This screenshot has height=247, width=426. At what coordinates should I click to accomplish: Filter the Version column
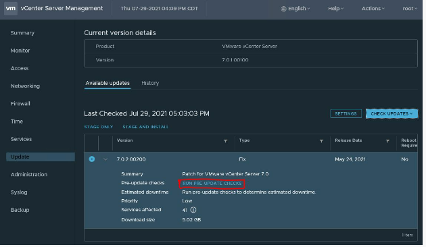[225, 141]
